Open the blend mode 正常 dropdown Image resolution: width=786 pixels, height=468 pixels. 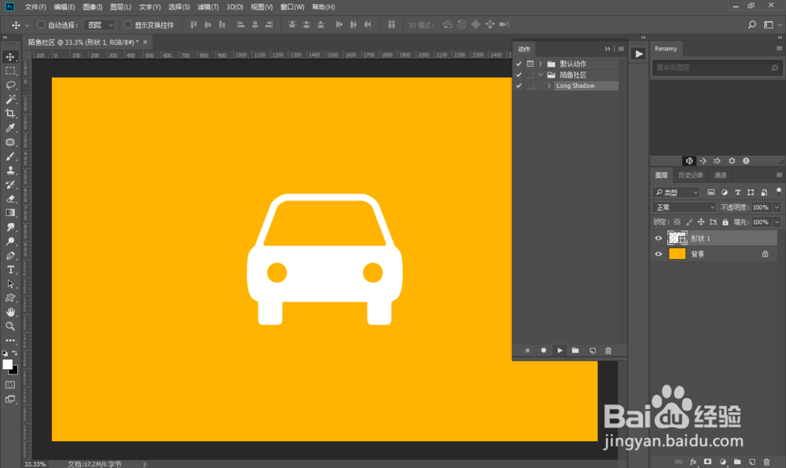click(685, 207)
